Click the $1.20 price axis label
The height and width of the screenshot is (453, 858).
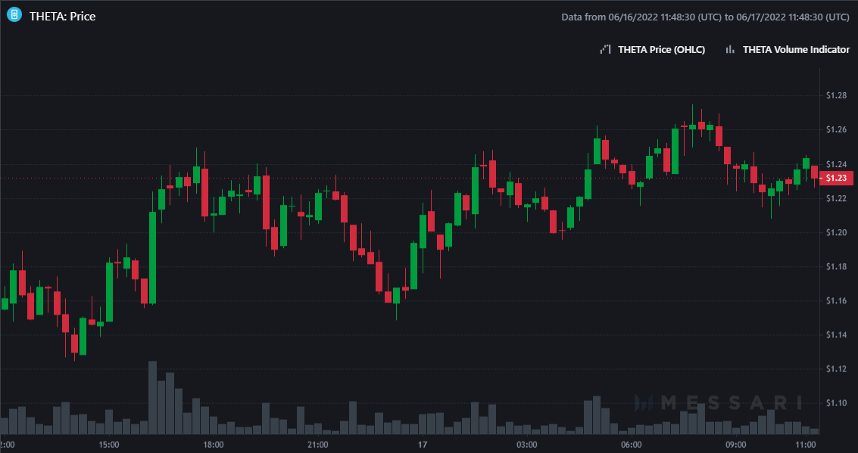(x=837, y=232)
